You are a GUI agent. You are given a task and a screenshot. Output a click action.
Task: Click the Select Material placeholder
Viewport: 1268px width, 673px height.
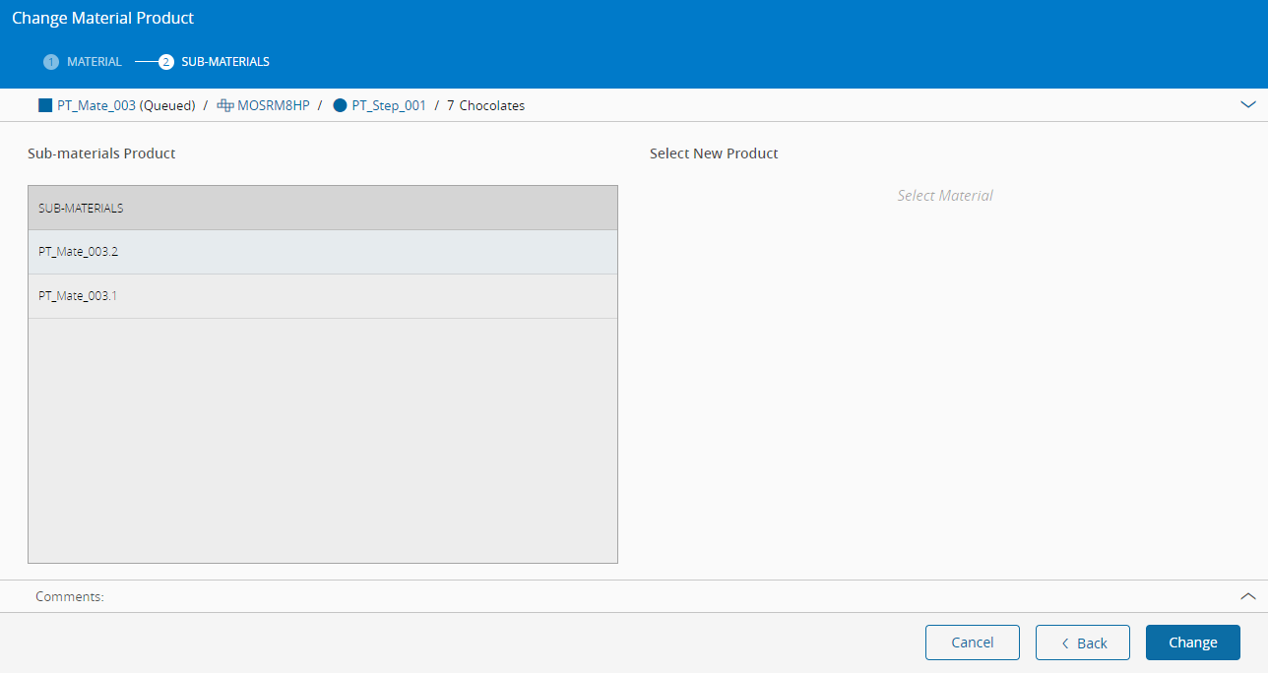pos(944,196)
